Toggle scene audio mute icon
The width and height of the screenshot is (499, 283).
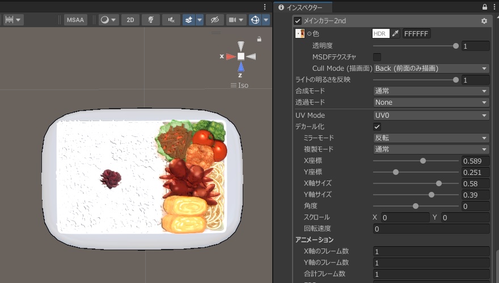(x=171, y=20)
